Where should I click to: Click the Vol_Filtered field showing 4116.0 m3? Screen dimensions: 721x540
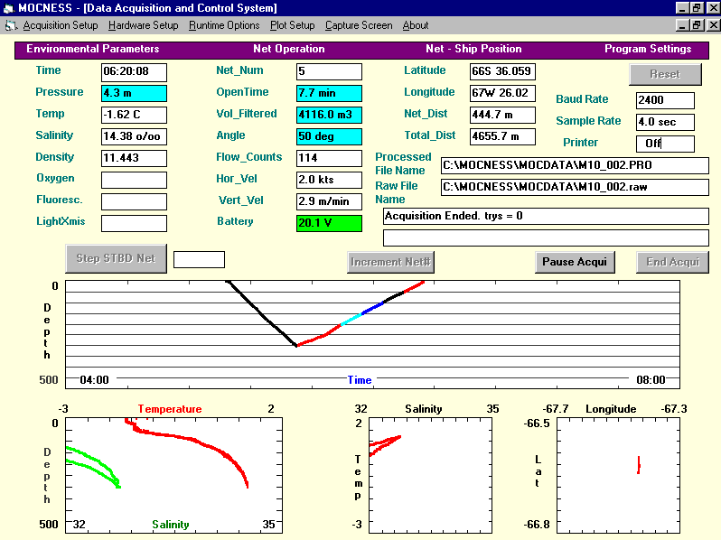tap(329, 115)
